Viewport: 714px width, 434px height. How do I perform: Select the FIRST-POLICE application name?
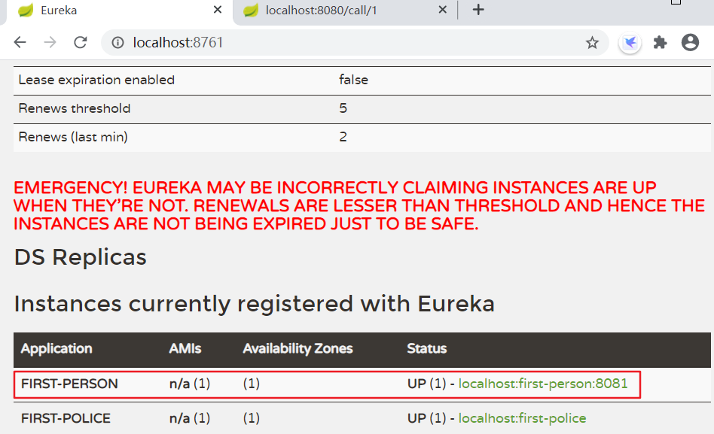pyautogui.click(x=66, y=418)
